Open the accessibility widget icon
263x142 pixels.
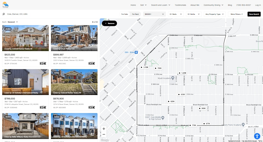[257, 136]
